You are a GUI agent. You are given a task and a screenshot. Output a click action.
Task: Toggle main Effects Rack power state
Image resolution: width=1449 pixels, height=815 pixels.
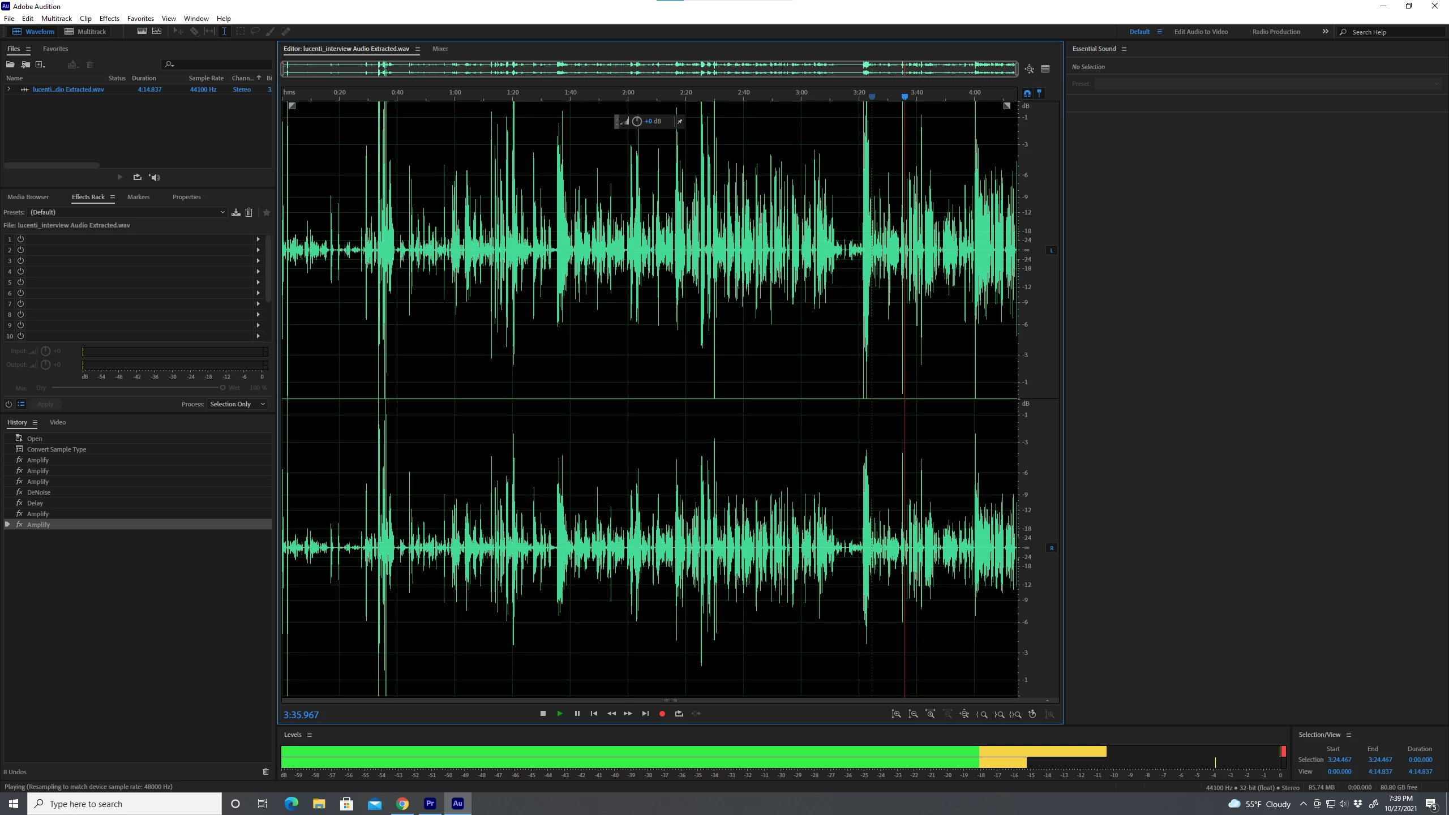click(8, 404)
